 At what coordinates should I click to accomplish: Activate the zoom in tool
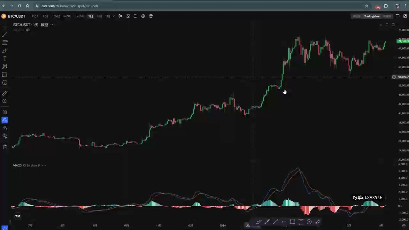coord(5,101)
